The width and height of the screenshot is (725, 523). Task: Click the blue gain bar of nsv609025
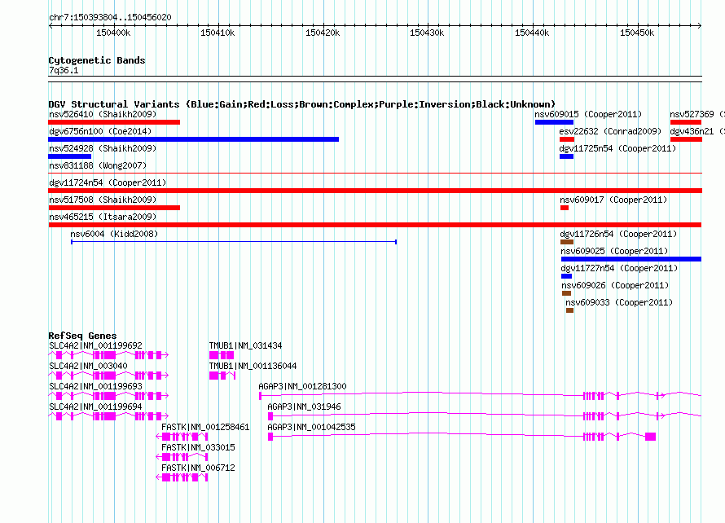coord(631,259)
